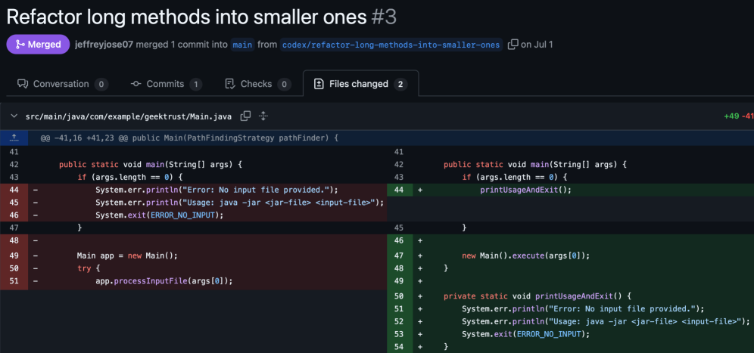The image size is (754, 353).
Task: Open the codex/refactor-long-methods-into-smaller-ones branch
Action: [x=391, y=45]
